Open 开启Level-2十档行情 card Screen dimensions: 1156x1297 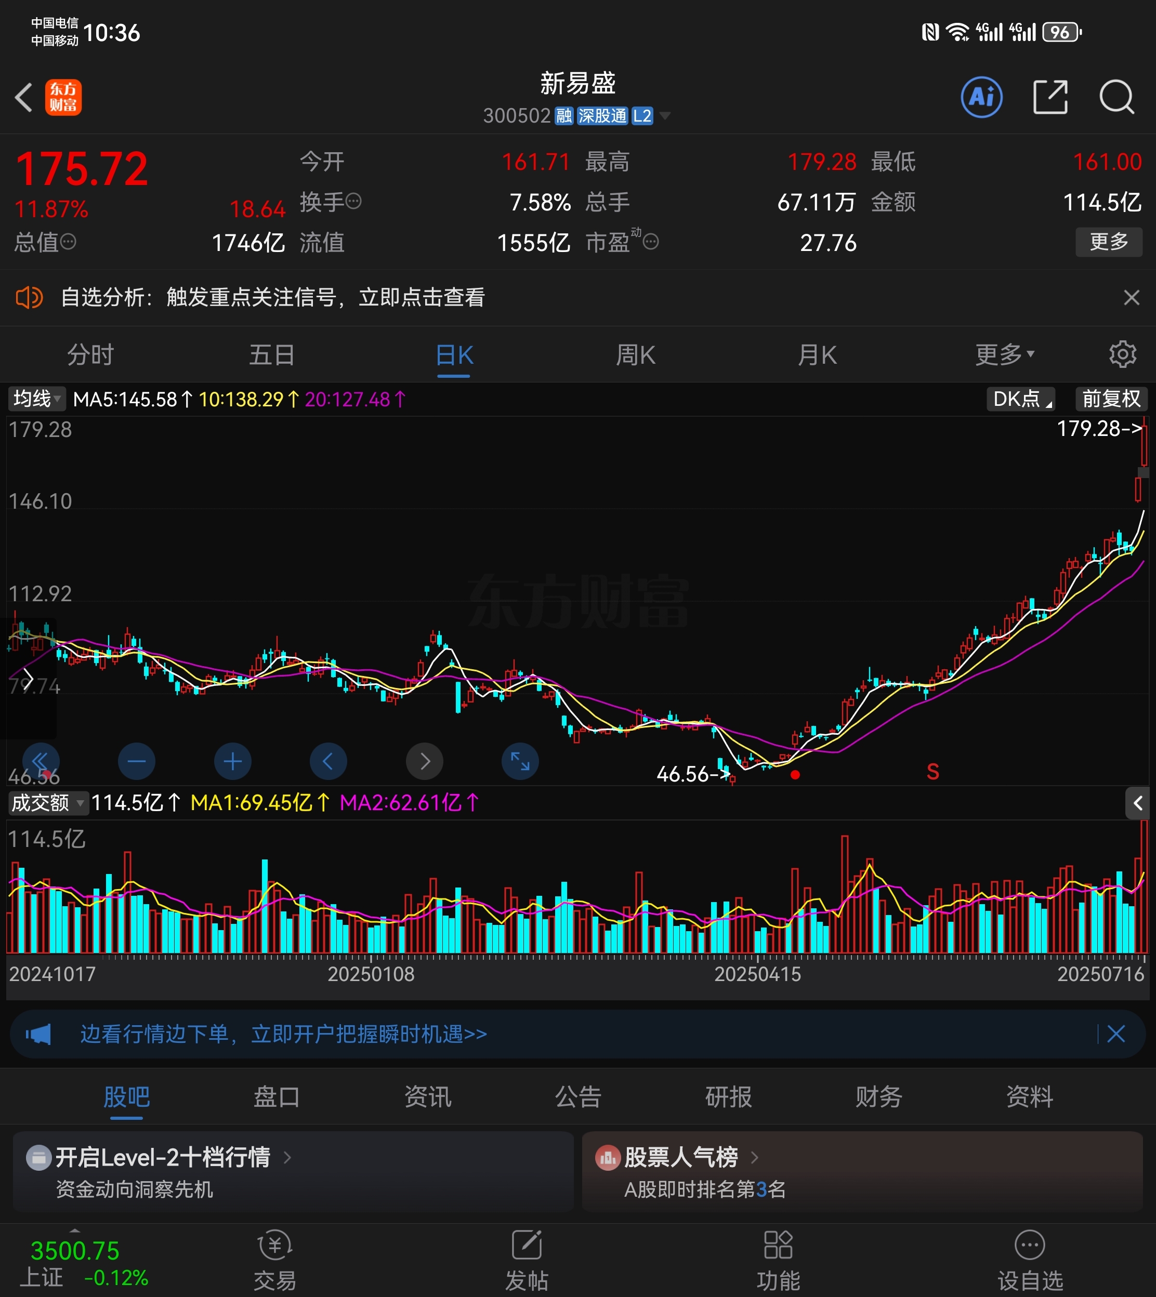point(293,1171)
